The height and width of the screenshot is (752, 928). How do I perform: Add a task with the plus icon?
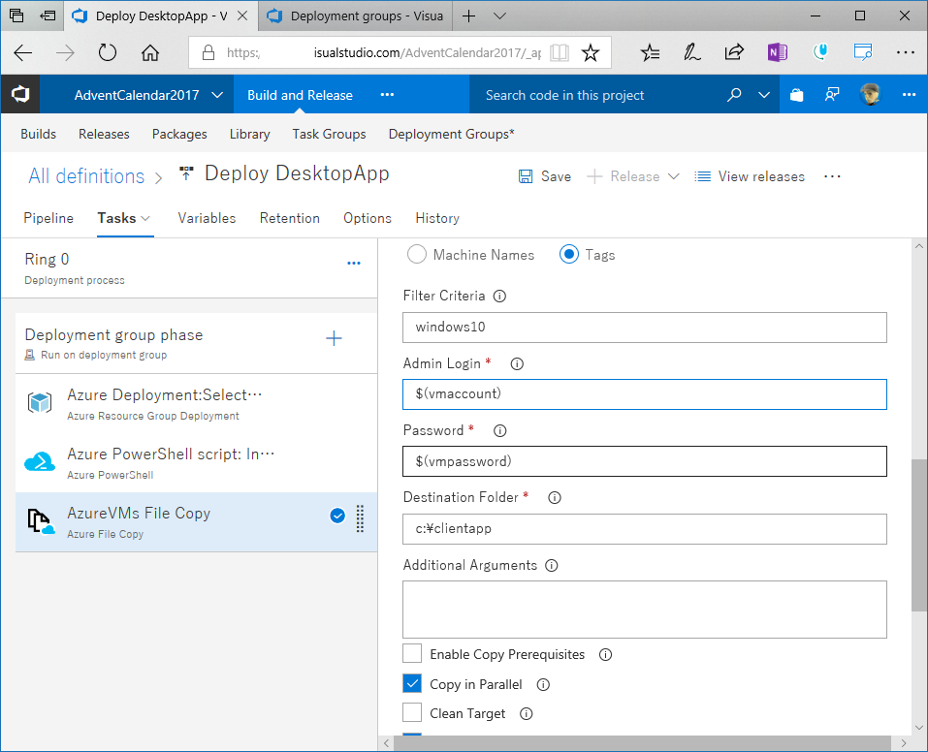point(334,338)
